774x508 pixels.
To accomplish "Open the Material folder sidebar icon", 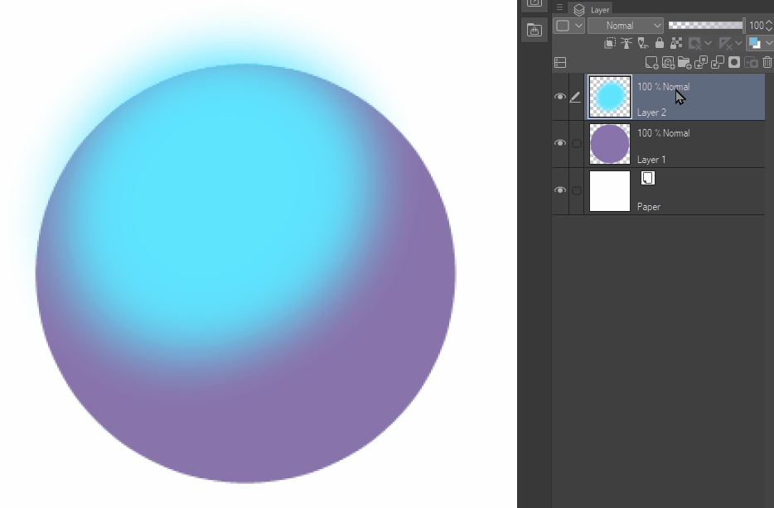I will pyautogui.click(x=535, y=30).
